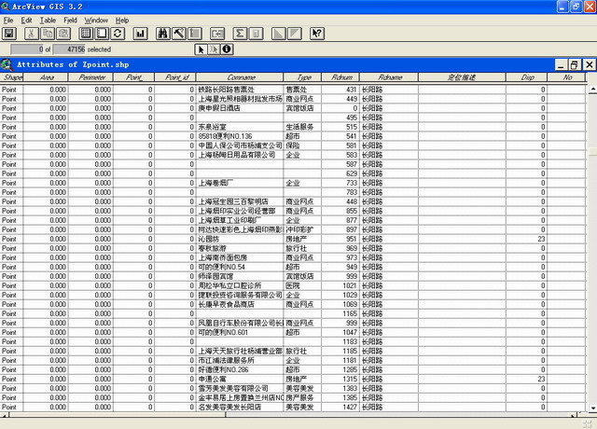
Task: Click the Save Project toolbar icon
Action: 9,34
